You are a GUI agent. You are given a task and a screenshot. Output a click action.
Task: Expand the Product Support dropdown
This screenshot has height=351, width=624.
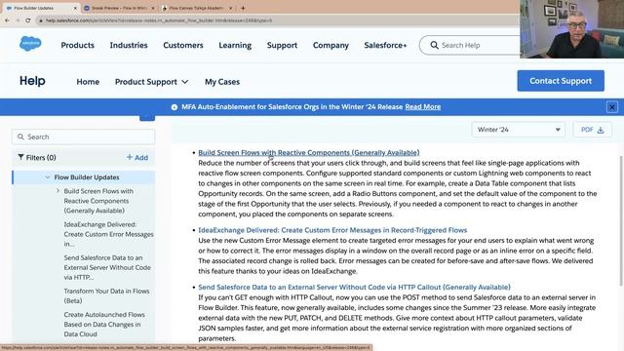click(x=151, y=82)
